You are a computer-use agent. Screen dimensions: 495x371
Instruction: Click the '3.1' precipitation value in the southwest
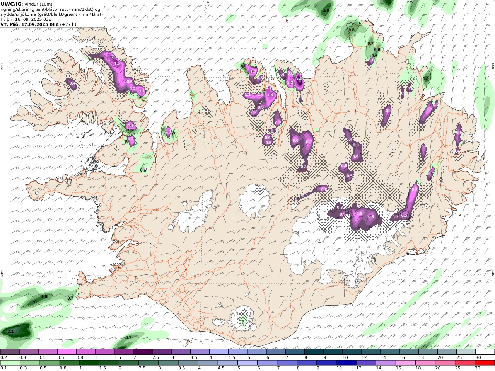(x=10, y=331)
